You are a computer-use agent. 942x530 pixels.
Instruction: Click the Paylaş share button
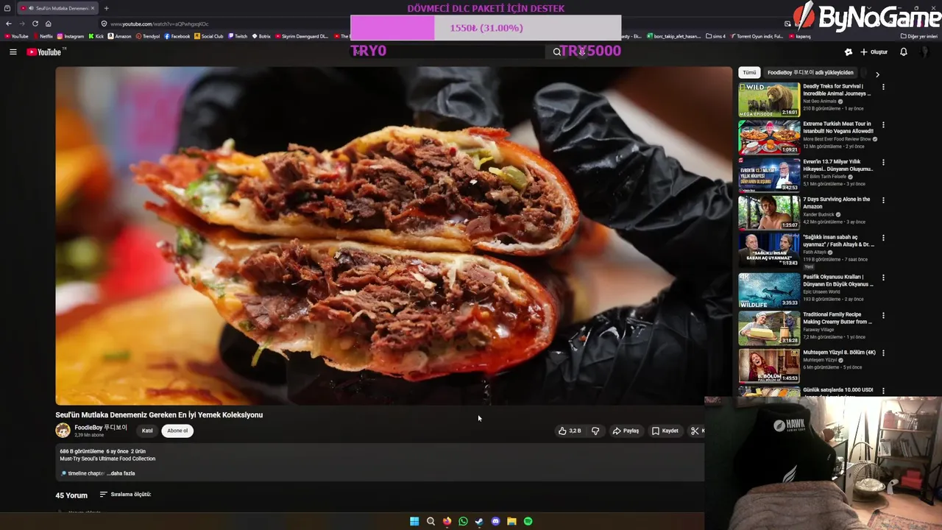click(626, 431)
